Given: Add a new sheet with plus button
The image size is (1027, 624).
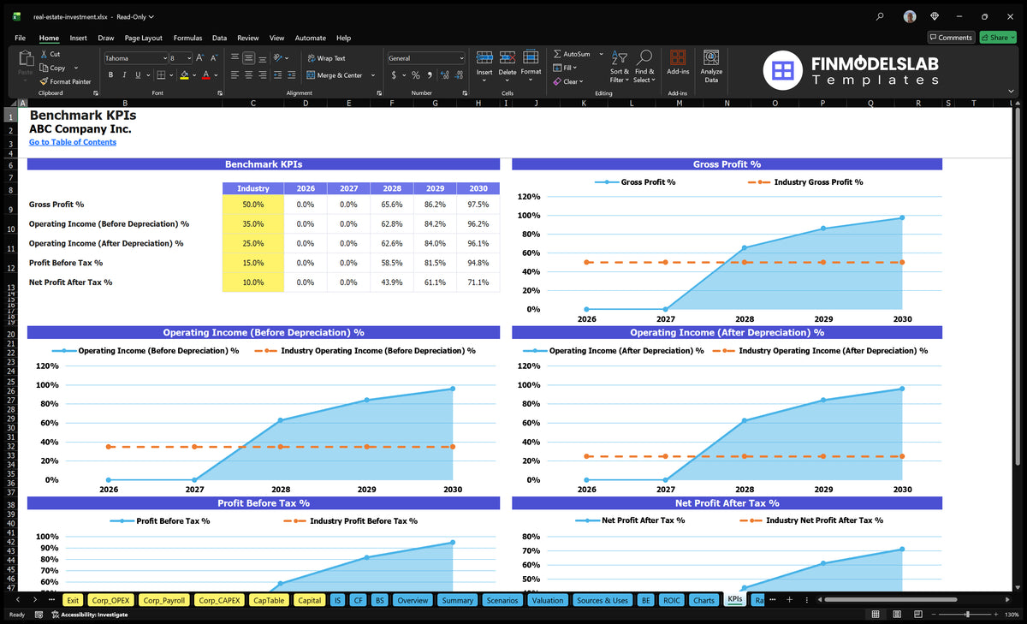Looking at the screenshot, I should [789, 600].
